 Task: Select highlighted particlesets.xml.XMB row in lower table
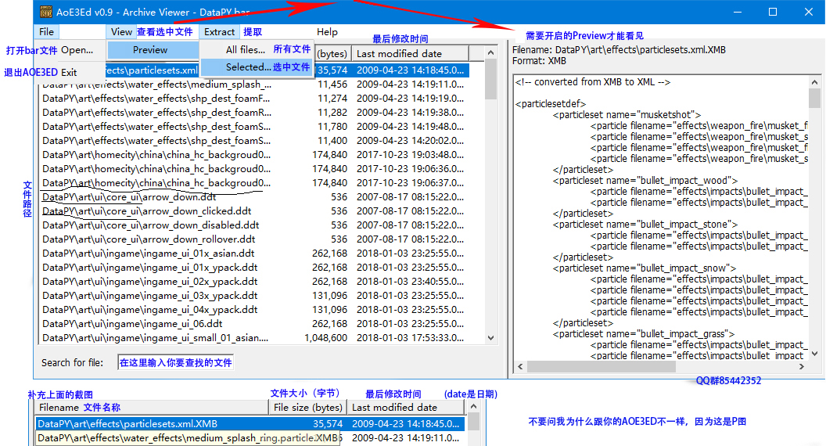pyautogui.click(x=250, y=424)
